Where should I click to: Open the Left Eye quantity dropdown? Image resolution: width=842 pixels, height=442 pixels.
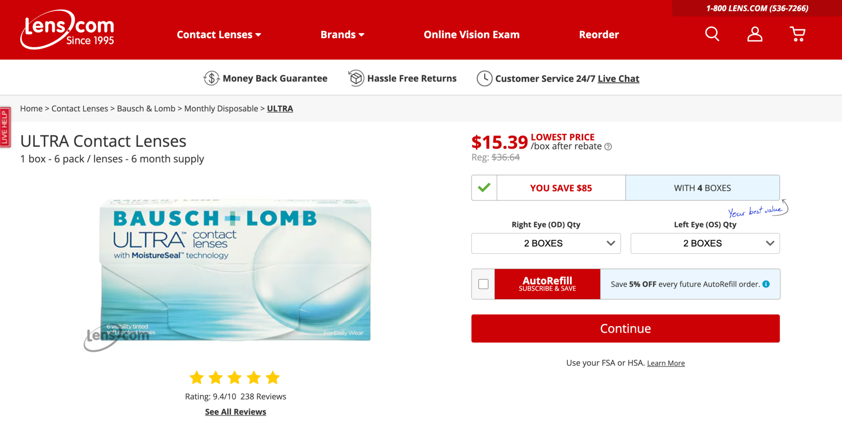pyautogui.click(x=705, y=243)
